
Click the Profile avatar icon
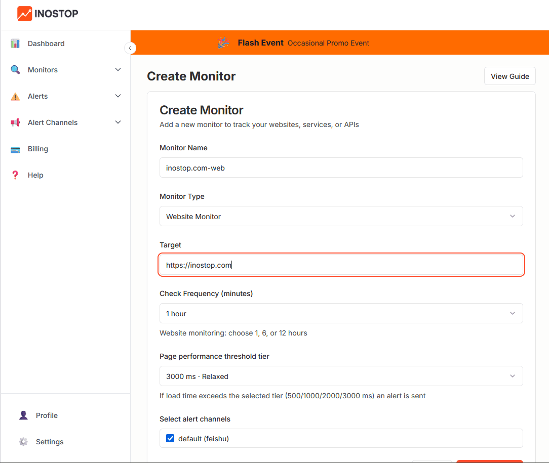23,415
